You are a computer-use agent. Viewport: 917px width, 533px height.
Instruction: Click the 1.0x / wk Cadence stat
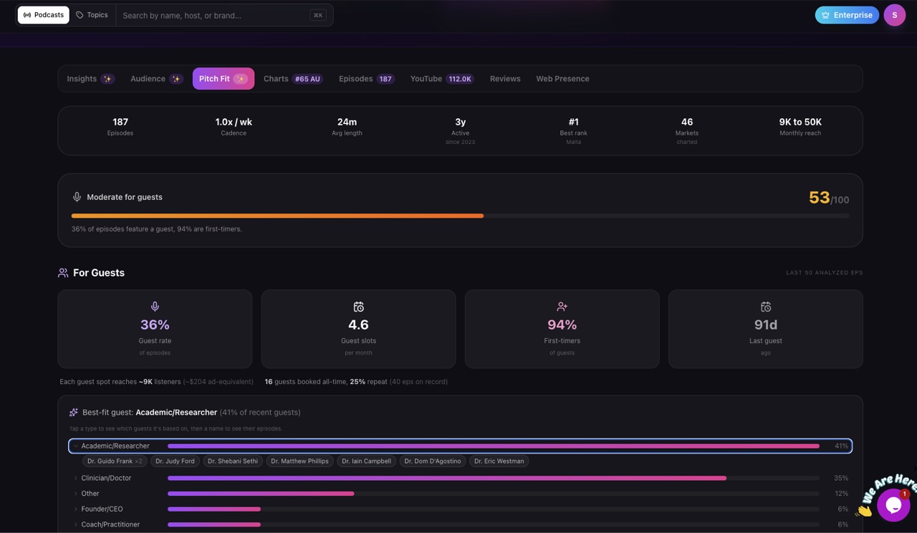pyautogui.click(x=234, y=127)
